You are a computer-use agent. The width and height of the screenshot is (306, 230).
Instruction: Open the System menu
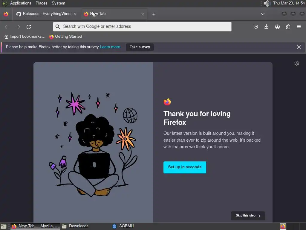(x=58, y=3)
